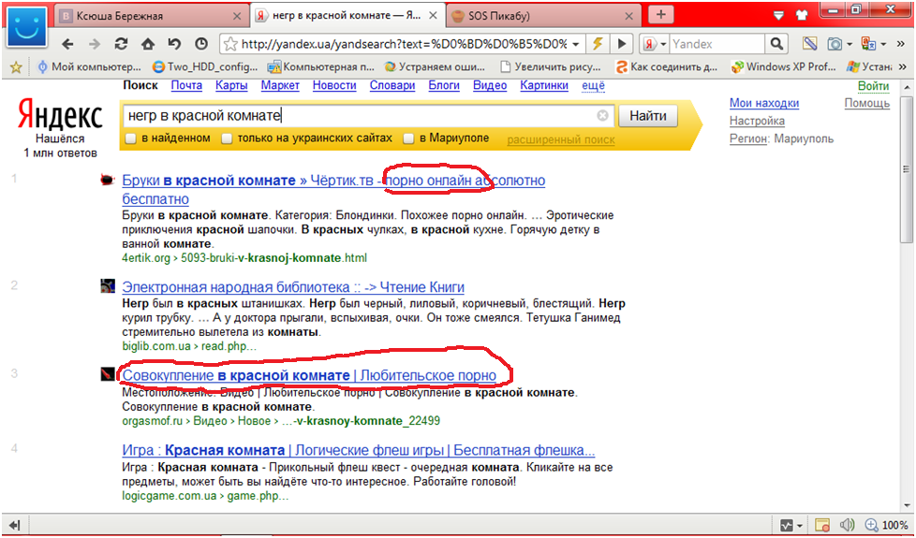
Task: Click the magnifier icon in Yandex search box
Action: [x=776, y=44]
